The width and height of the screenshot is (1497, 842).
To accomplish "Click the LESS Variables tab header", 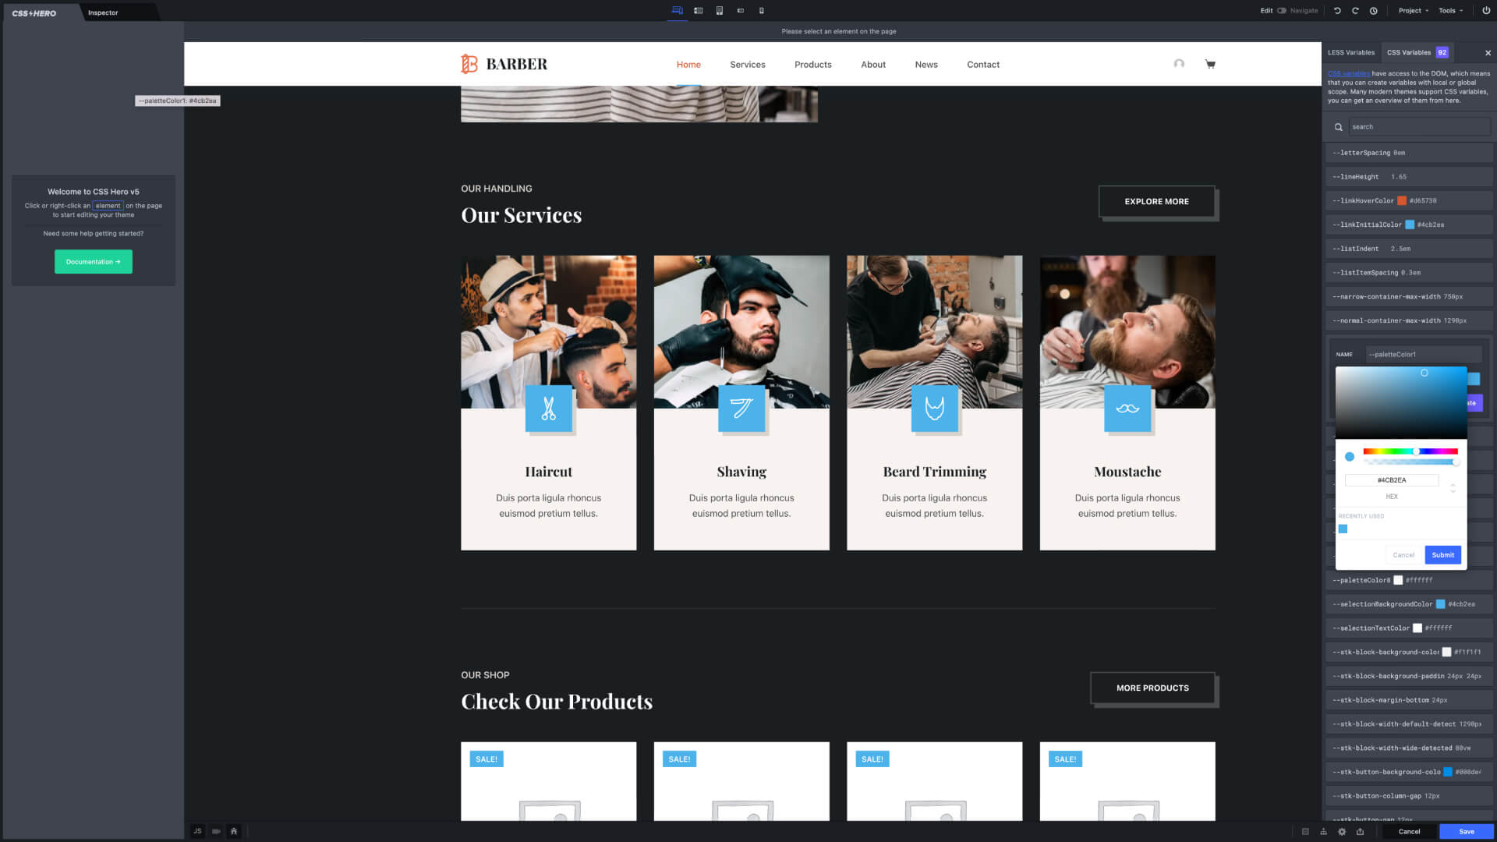I will pyautogui.click(x=1350, y=52).
